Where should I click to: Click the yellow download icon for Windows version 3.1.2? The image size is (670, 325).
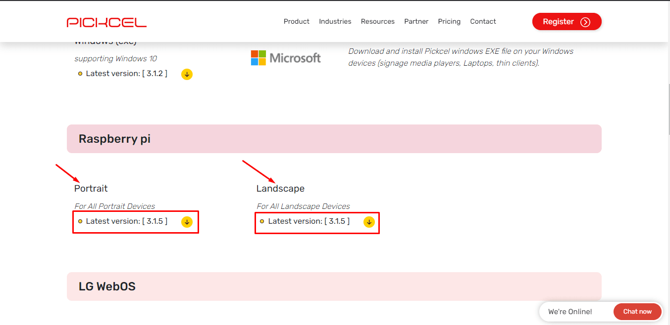[187, 74]
